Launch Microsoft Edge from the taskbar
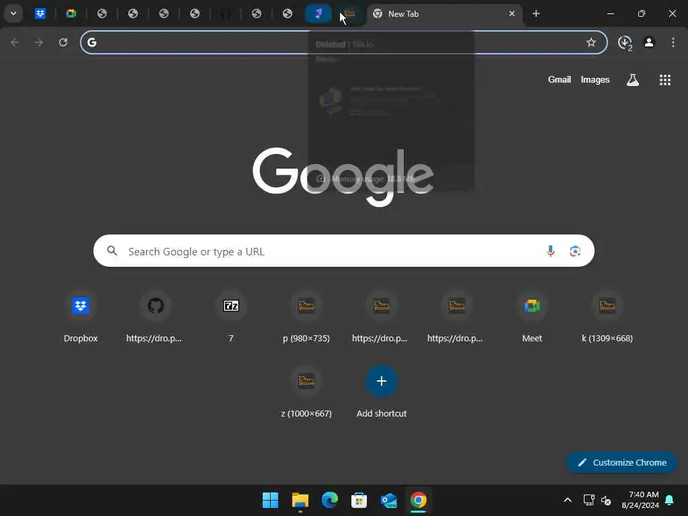 (329, 500)
